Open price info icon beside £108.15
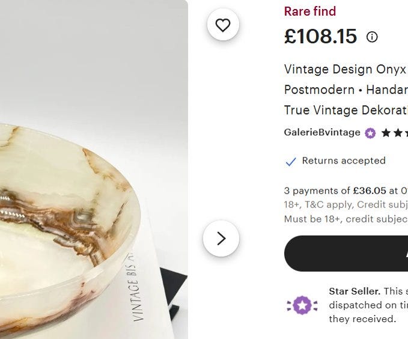This screenshot has height=339, width=408. [372, 37]
